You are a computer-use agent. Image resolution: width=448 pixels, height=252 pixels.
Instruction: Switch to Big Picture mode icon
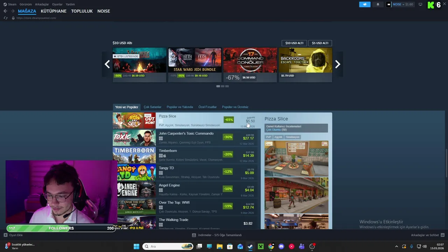tap(420, 5)
